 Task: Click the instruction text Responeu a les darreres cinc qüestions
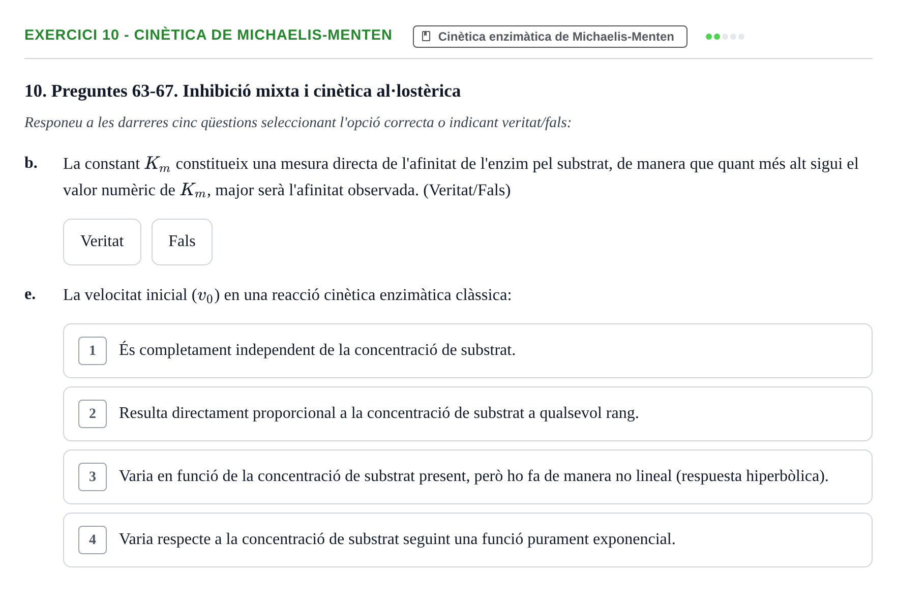[297, 123]
